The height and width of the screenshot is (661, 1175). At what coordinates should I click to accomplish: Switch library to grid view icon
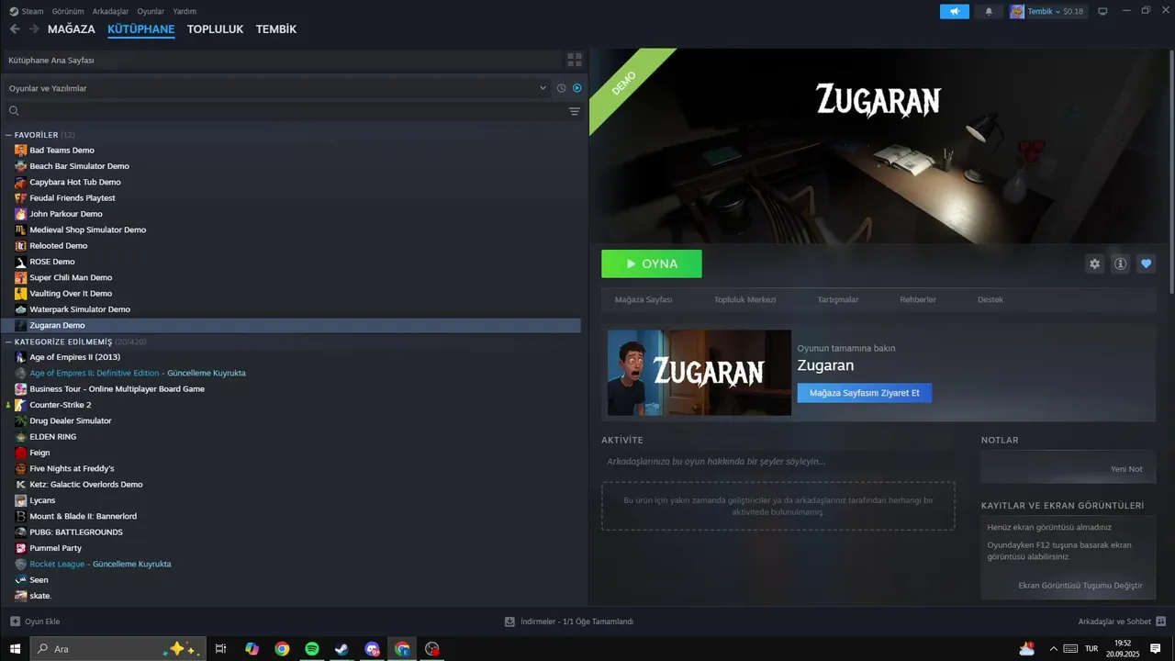click(x=575, y=60)
